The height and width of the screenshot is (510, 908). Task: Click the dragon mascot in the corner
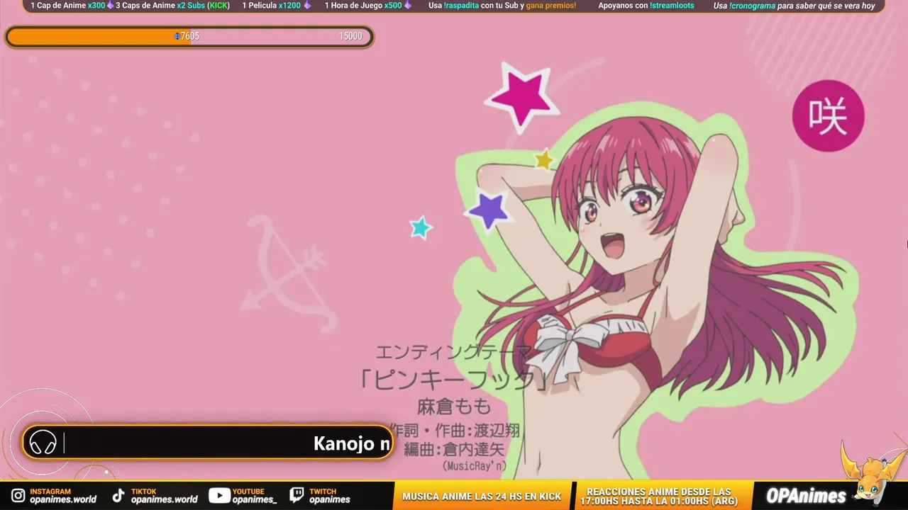click(873, 473)
